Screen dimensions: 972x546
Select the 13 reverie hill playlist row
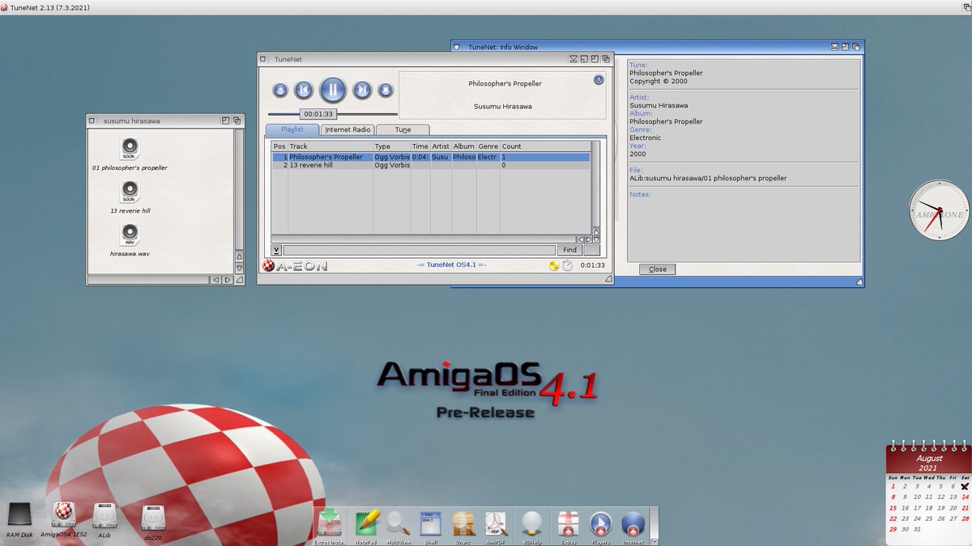coord(430,165)
